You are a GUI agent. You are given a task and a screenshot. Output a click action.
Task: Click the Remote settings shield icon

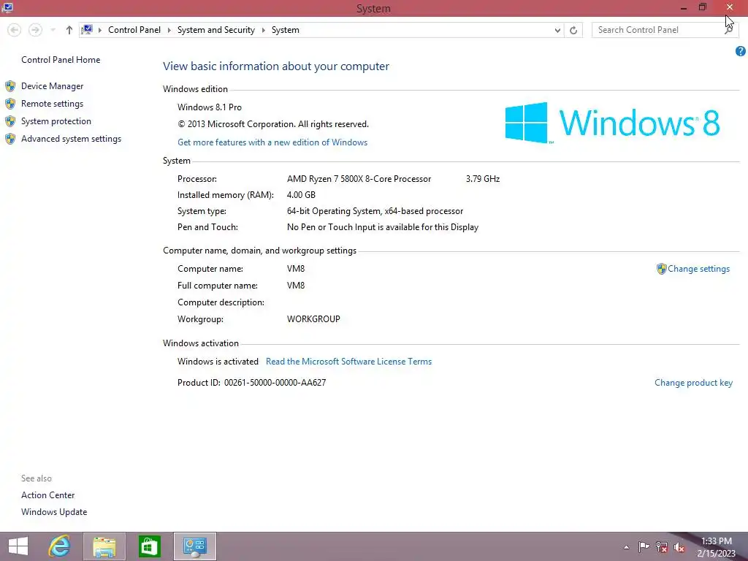click(10, 104)
